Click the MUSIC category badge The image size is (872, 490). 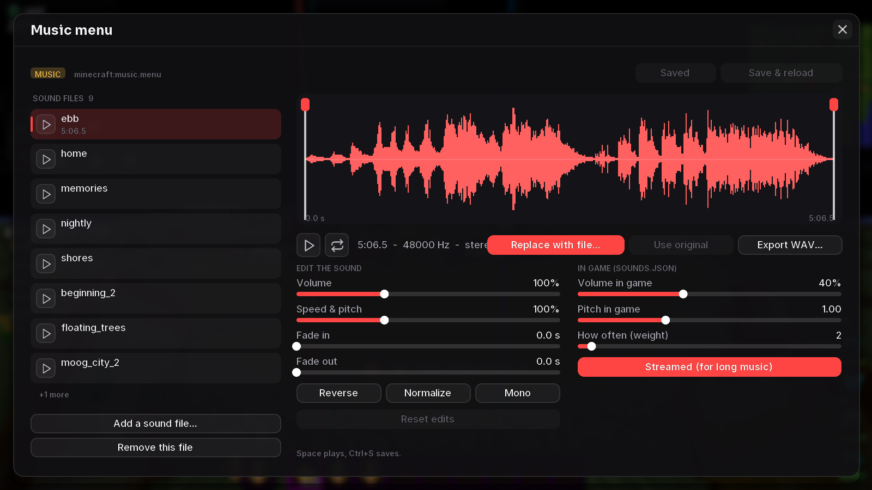[48, 74]
